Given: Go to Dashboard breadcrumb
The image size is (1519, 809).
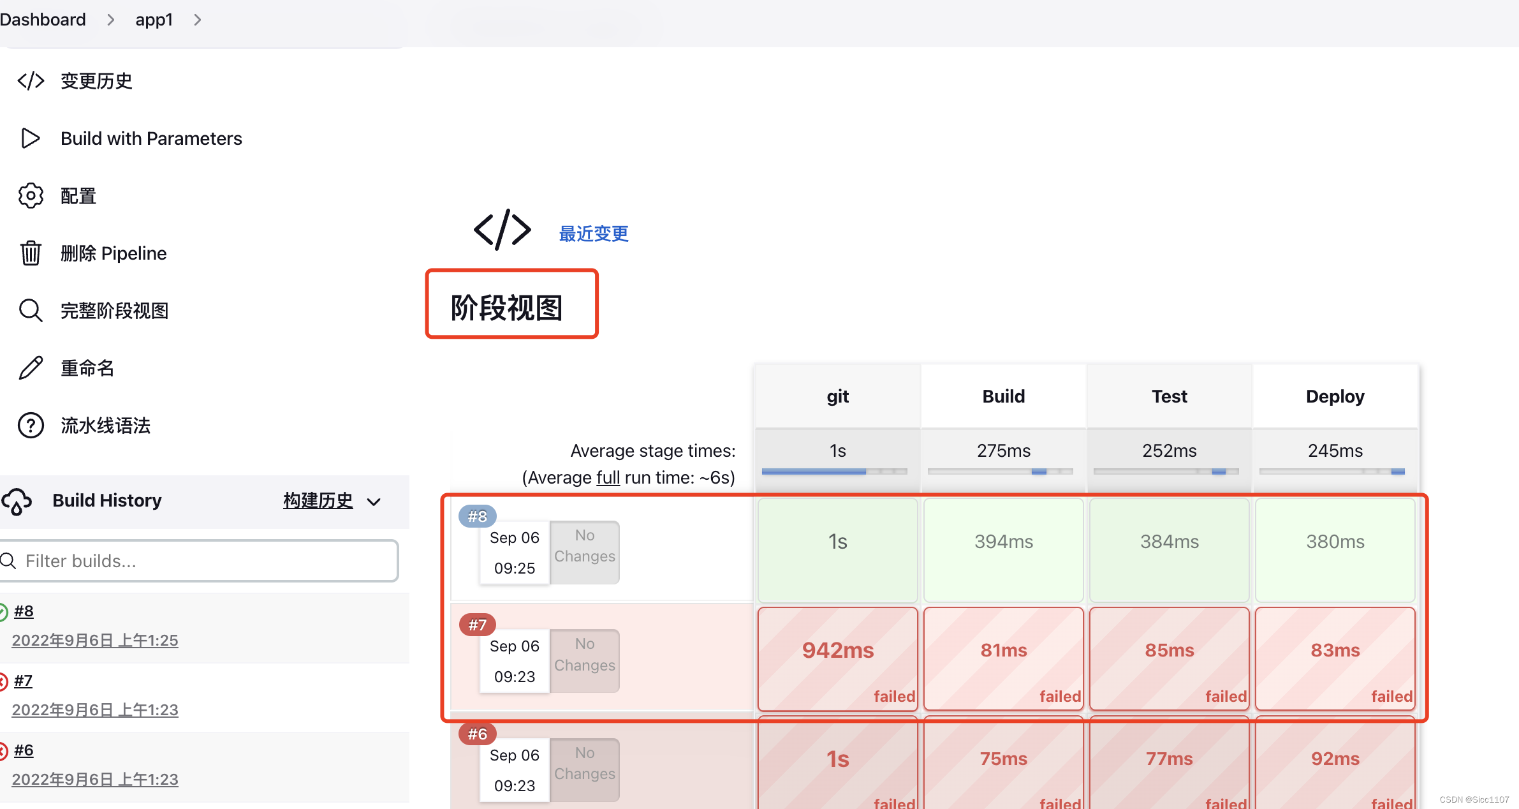Looking at the screenshot, I should pos(43,20).
